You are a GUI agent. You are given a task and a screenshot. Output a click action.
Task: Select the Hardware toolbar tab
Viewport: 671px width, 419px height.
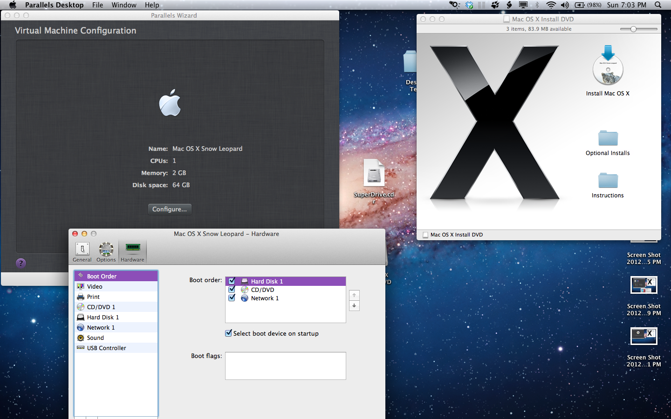coord(132,252)
